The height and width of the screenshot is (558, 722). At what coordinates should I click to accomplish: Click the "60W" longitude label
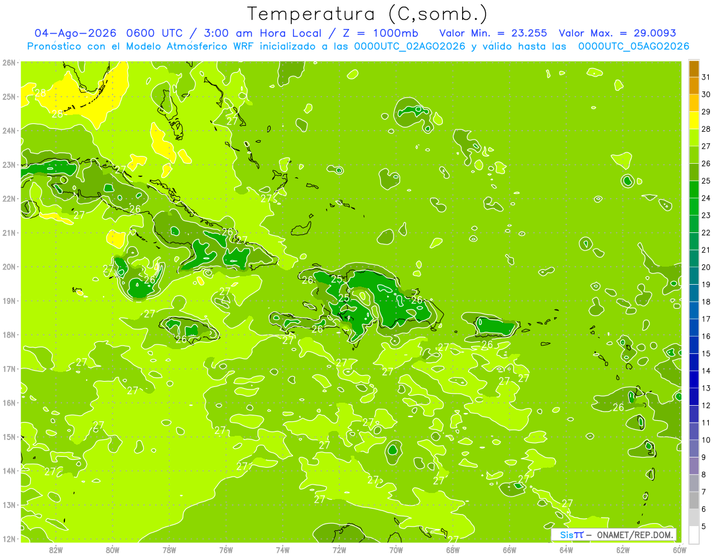[x=679, y=550]
